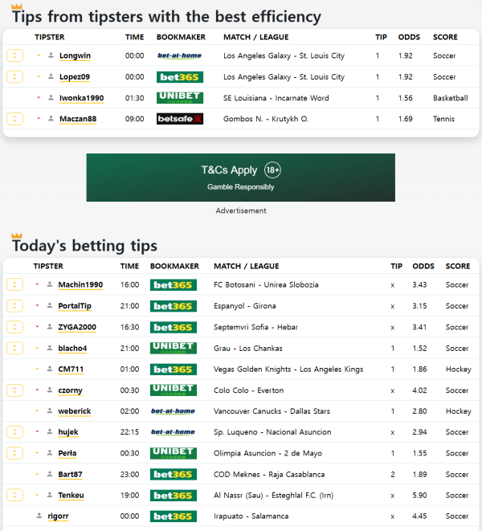Expand the Maczan88 tip row details
482x531 pixels.
(x=14, y=119)
